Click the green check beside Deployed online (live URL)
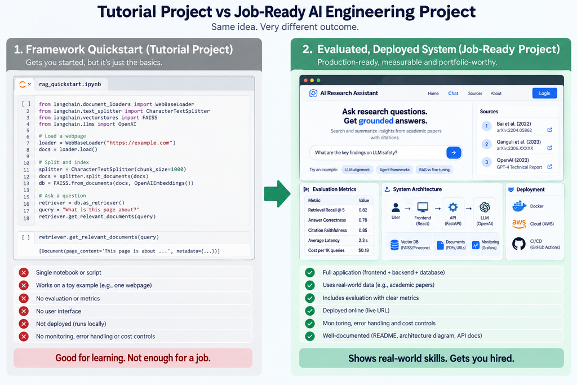This screenshot has width=577, height=385. click(310, 311)
